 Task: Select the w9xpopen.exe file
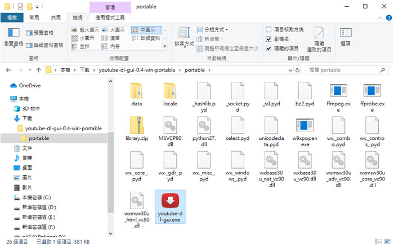tap(305, 131)
